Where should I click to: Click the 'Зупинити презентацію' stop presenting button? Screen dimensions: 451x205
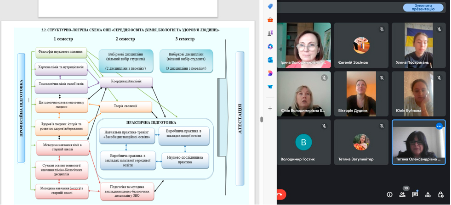(423, 7)
